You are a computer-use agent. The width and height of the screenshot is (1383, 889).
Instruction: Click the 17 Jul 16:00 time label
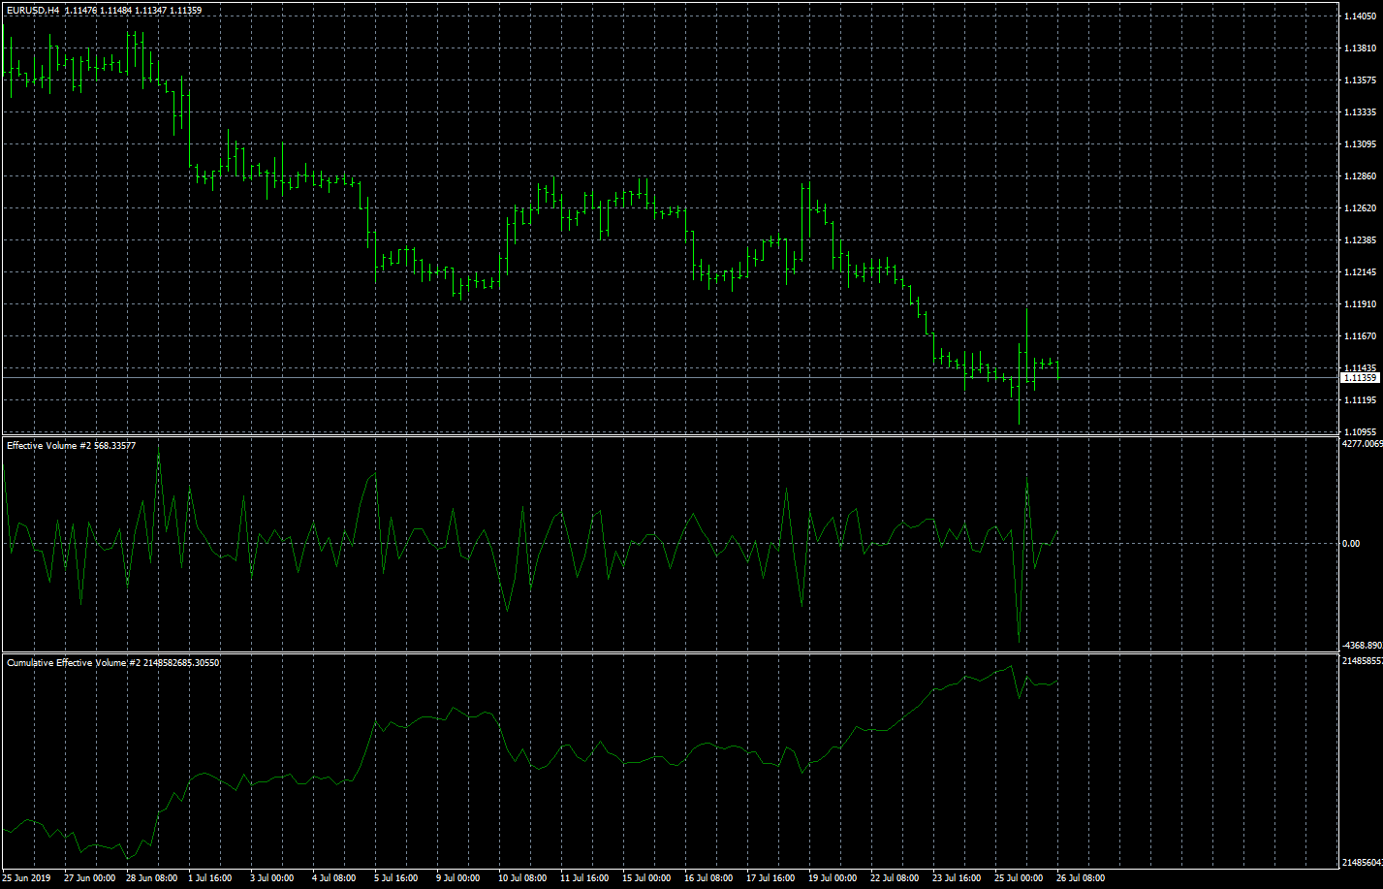click(x=770, y=878)
